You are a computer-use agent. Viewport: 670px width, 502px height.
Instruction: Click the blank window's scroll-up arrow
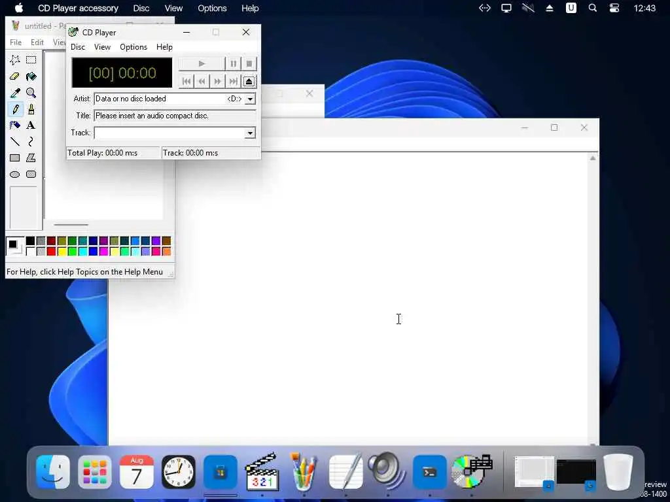coord(593,158)
